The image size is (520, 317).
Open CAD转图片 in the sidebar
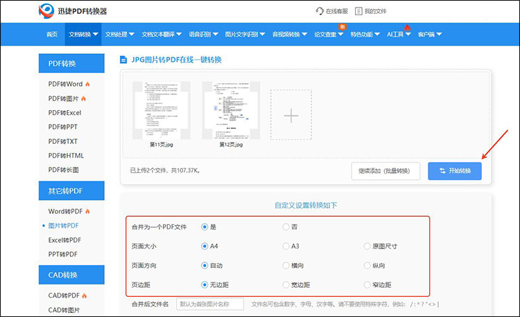click(64, 310)
